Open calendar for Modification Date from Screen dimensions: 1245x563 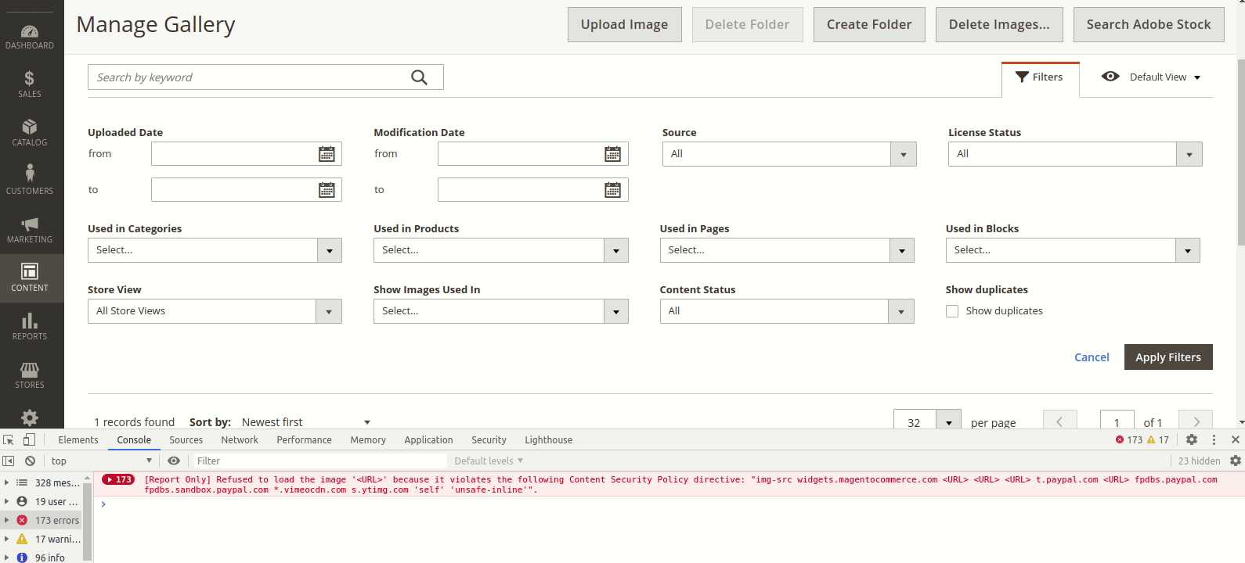[x=612, y=154]
